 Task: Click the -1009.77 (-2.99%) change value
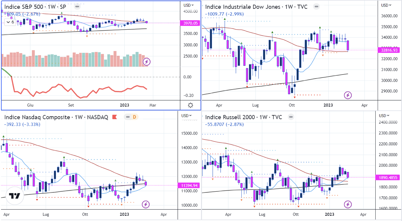pyautogui.click(x=224, y=14)
